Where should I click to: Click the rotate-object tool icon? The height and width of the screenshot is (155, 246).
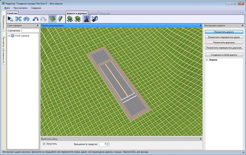27,19
